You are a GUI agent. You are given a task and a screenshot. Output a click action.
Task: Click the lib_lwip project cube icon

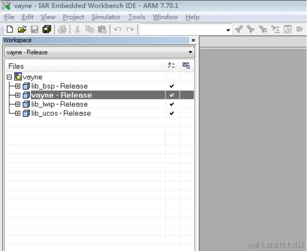point(26,104)
